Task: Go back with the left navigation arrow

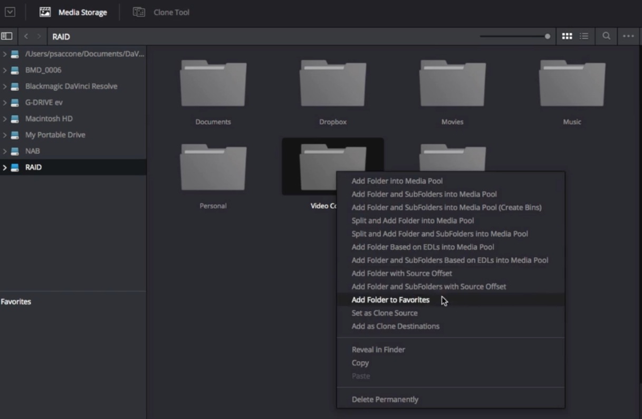Action: tap(27, 37)
